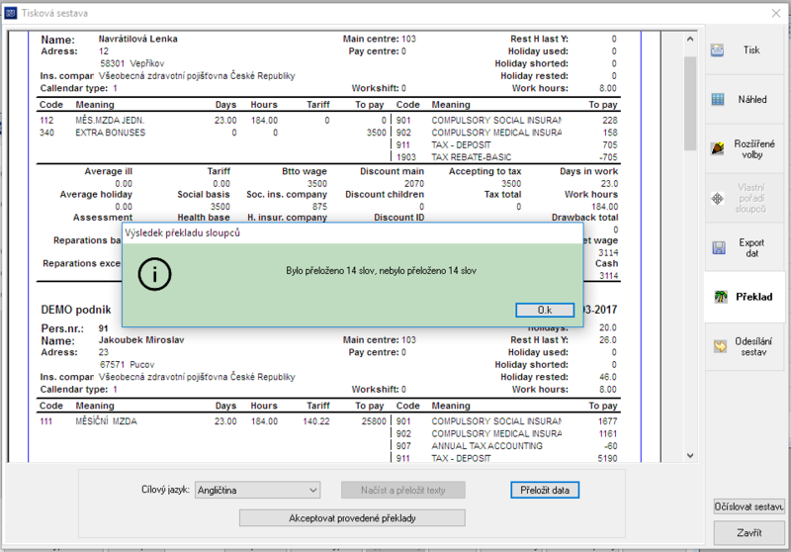791x552 pixels.
Task: Click the Přeložit data button
Action: pyautogui.click(x=545, y=490)
